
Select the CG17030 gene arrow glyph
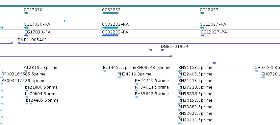click(26, 13)
